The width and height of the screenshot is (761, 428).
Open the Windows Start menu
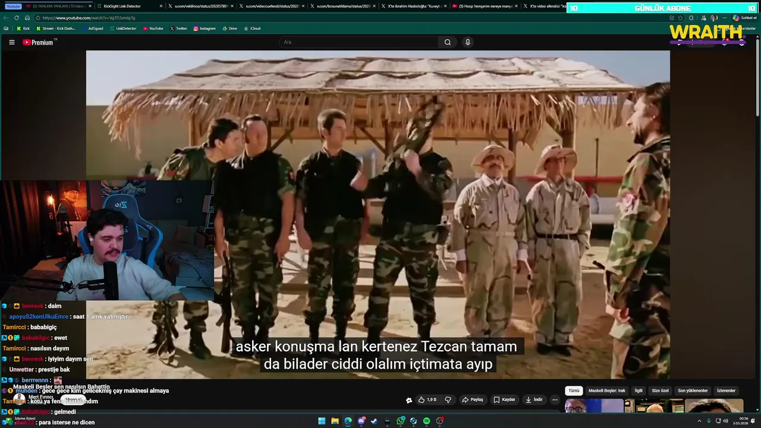click(x=322, y=421)
